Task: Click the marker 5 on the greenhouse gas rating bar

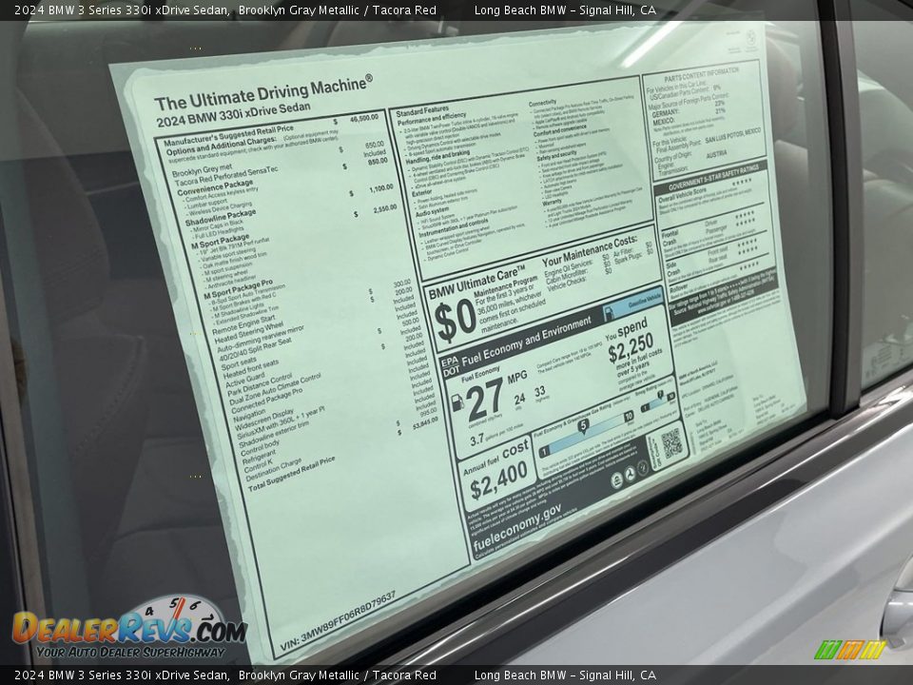Action: click(583, 427)
